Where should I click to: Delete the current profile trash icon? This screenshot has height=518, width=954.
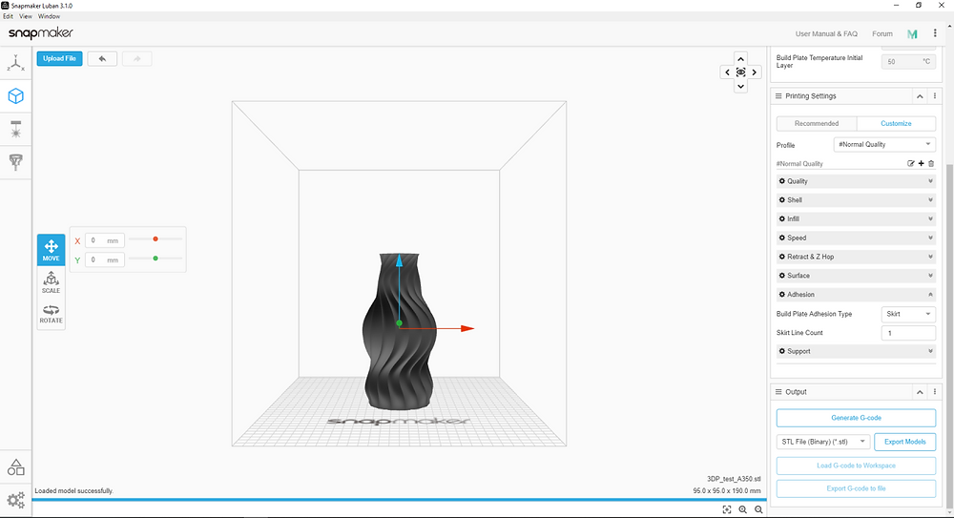[931, 163]
